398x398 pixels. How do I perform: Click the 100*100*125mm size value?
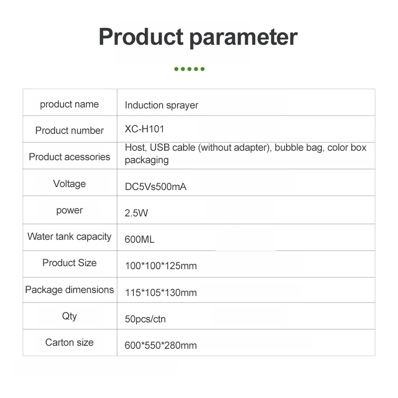point(161,266)
